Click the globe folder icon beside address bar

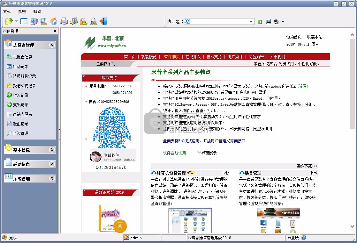coord(277,22)
